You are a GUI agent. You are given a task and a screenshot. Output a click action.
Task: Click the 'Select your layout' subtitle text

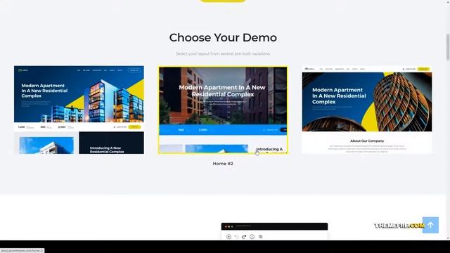[223, 53]
